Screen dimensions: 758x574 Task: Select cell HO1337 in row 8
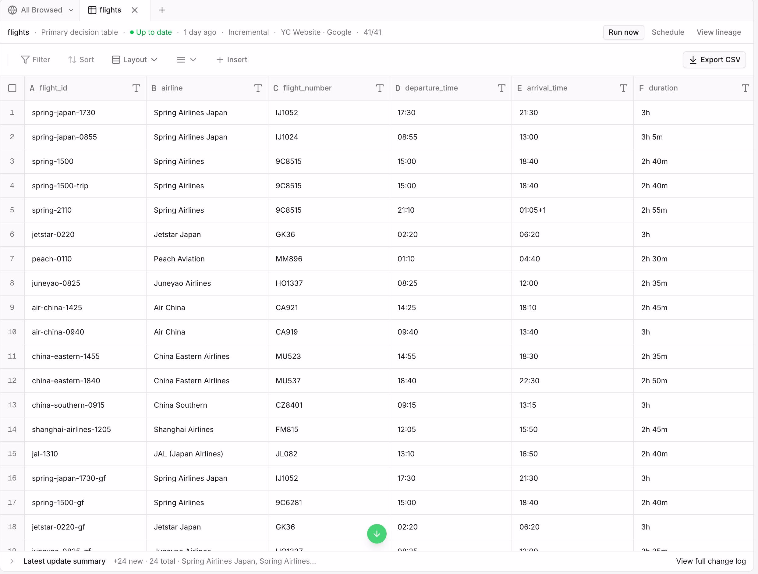pyautogui.click(x=329, y=283)
